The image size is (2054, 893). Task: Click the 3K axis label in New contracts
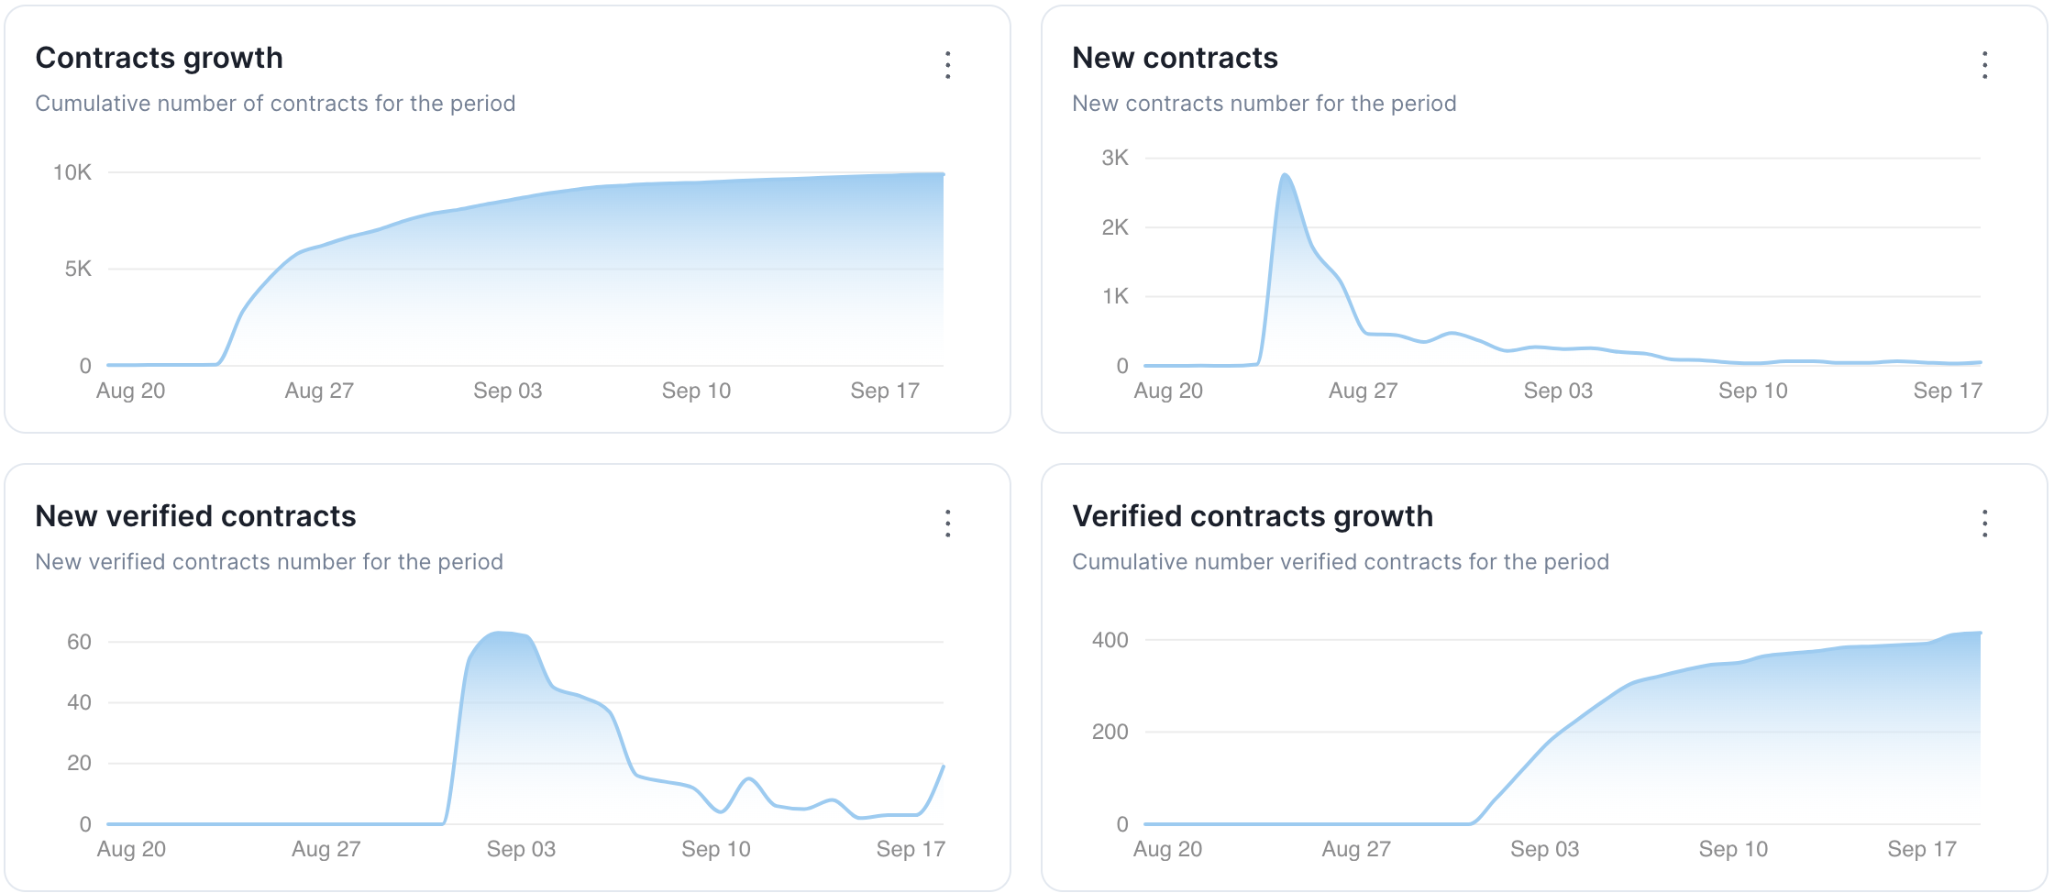[1115, 158]
